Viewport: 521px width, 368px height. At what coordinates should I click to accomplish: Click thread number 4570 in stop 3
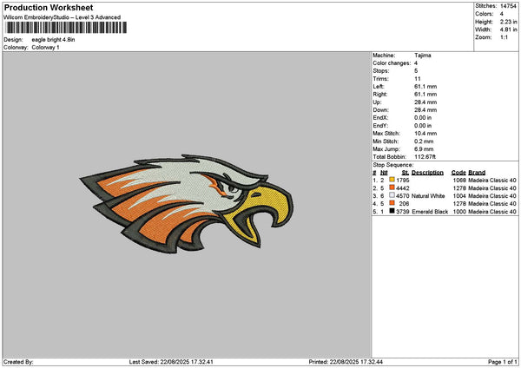(403, 196)
